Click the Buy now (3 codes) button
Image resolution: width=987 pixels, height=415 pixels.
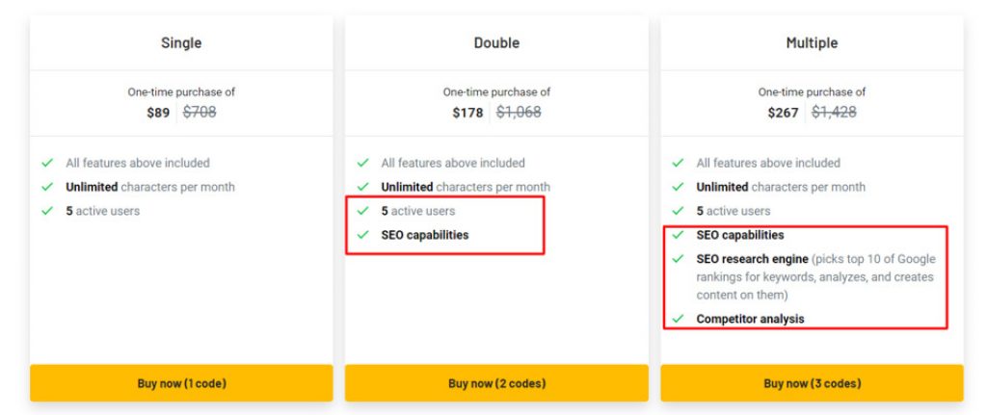click(x=812, y=383)
